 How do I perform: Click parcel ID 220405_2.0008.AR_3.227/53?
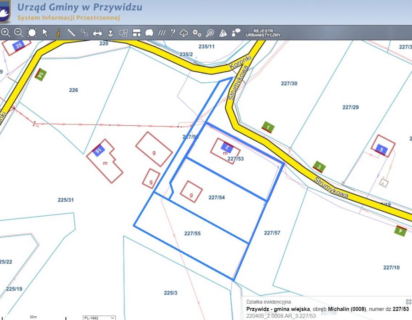[x=281, y=316]
